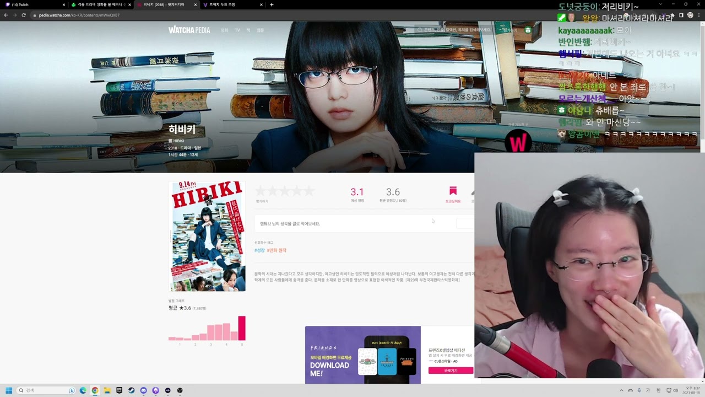The image size is (705, 397).
Task: Open the Bing icon in taskbar search
Action: (72, 390)
